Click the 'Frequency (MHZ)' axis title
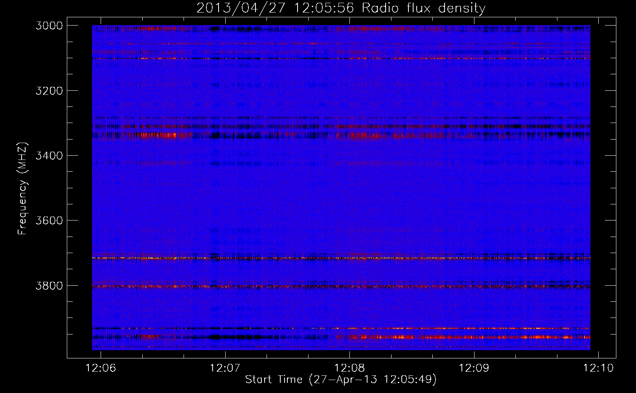Screen dimensions: 636x393 [x=23, y=189]
